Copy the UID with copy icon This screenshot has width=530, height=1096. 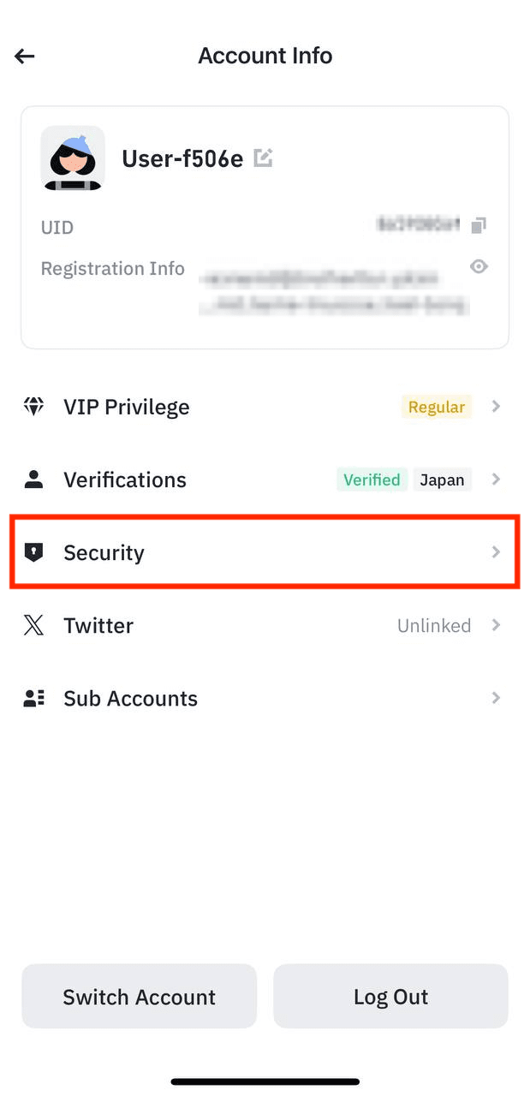[x=479, y=225]
